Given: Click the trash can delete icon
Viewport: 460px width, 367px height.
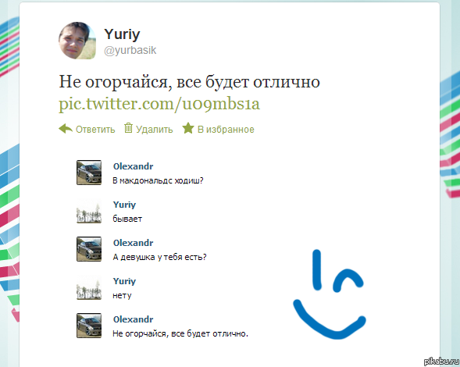Looking at the screenshot, I should click(x=128, y=128).
